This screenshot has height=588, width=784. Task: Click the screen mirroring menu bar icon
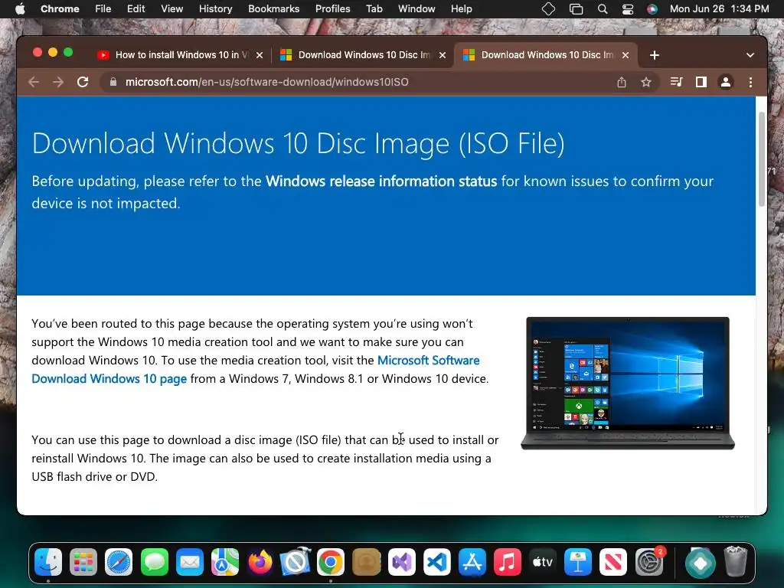pyautogui.click(x=576, y=9)
